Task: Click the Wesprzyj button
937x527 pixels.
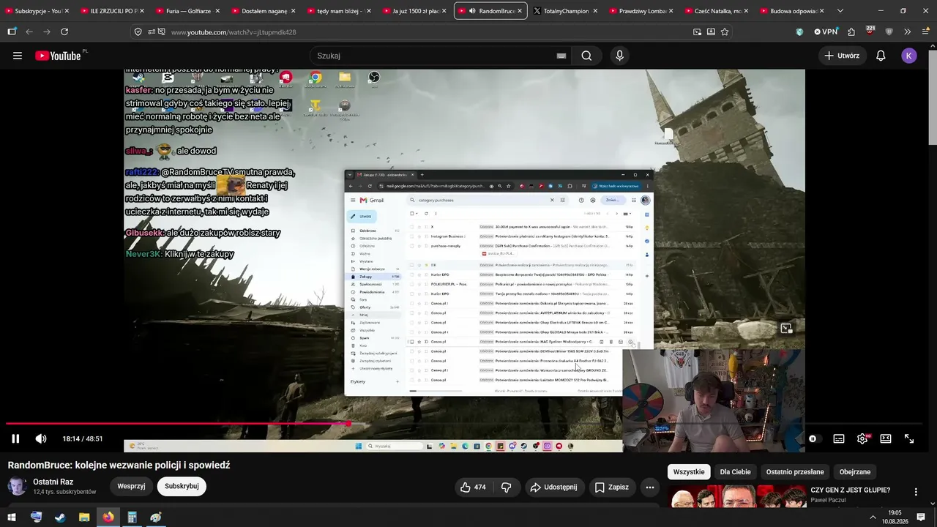Action: click(x=132, y=486)
